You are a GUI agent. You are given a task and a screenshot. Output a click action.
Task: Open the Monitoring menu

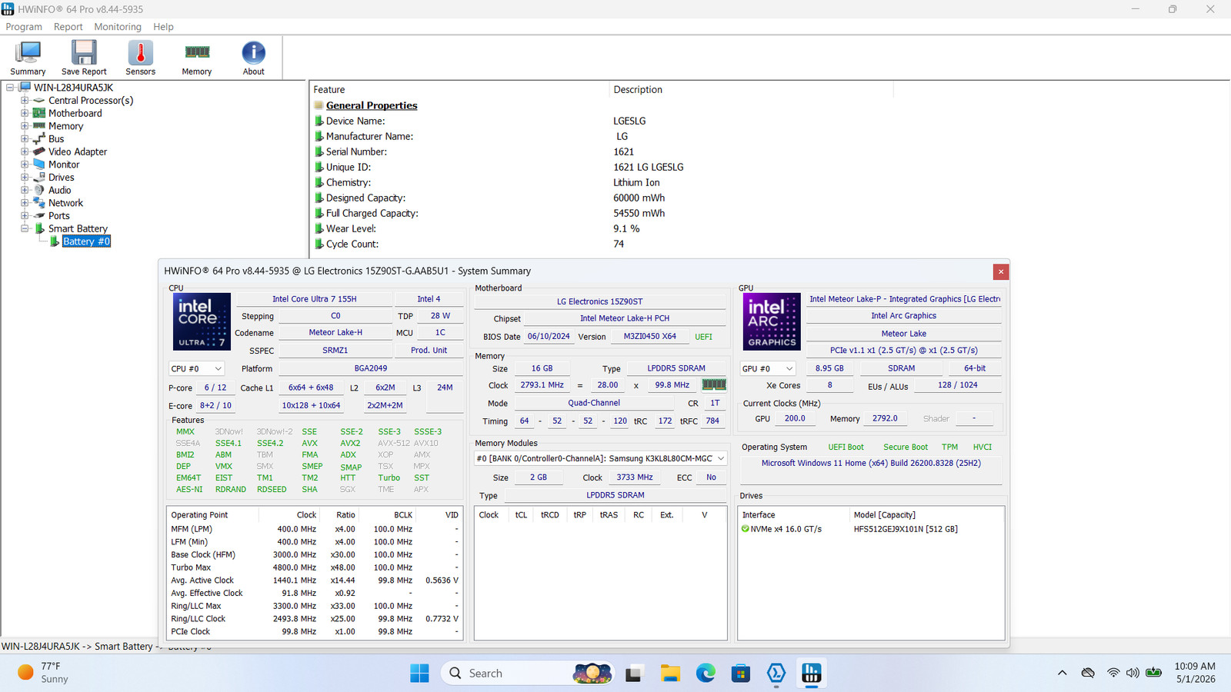click(118, 27)
